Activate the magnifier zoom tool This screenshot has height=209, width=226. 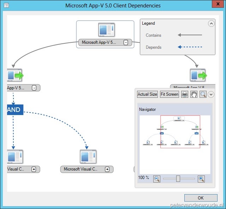[x=203, y=94]
